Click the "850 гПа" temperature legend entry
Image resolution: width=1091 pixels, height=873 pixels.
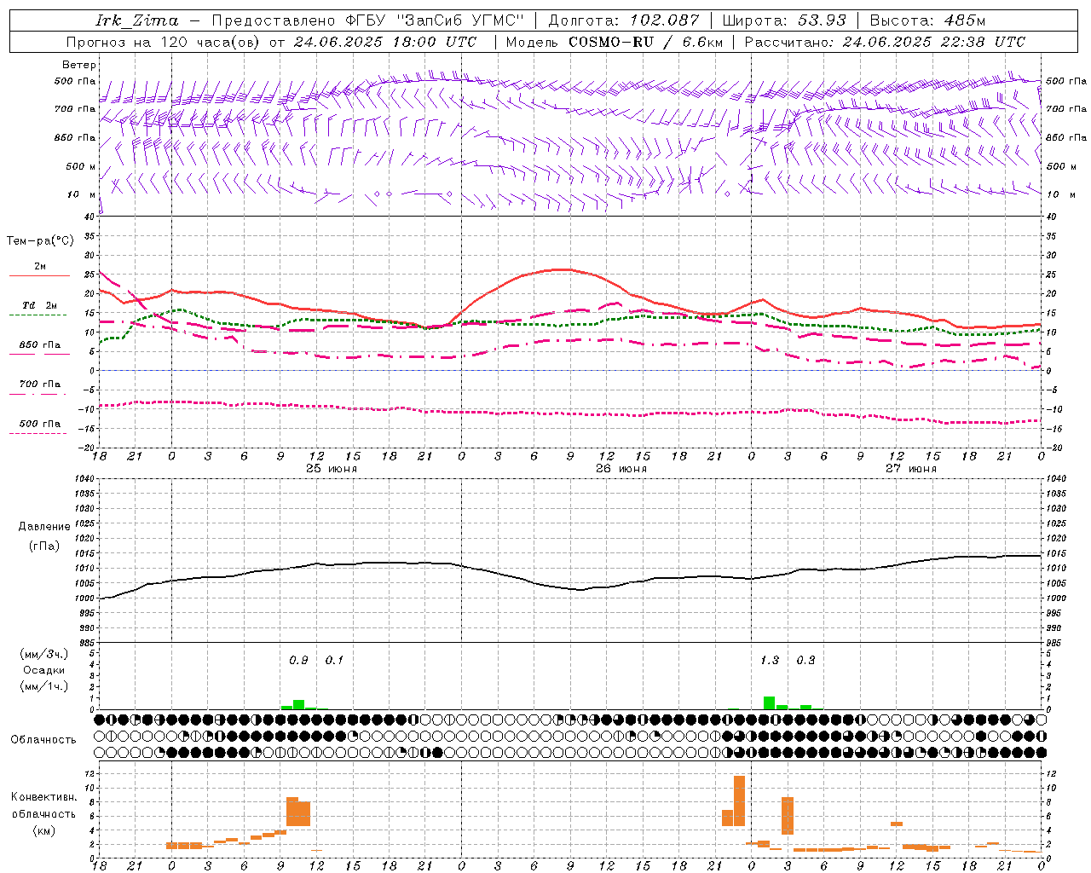coord(40,345)
